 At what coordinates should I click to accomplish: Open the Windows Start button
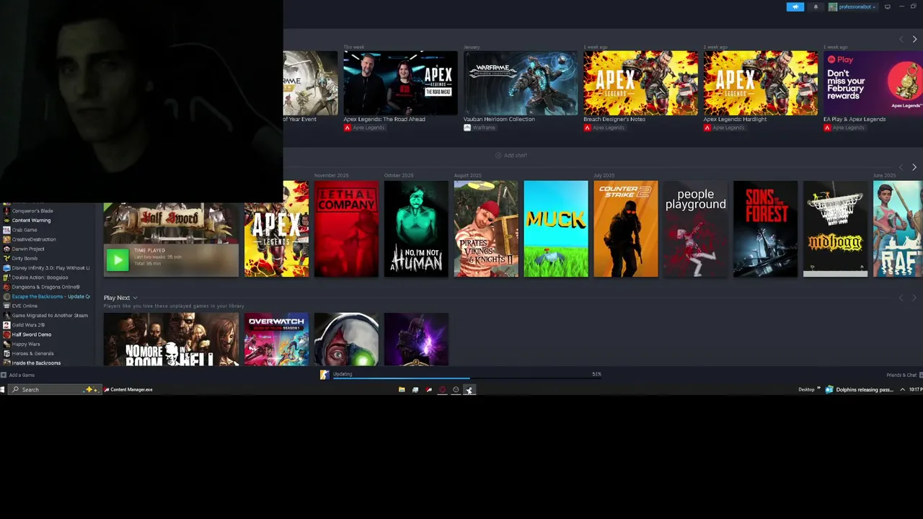pyautogui.click(x=3, y=389)
